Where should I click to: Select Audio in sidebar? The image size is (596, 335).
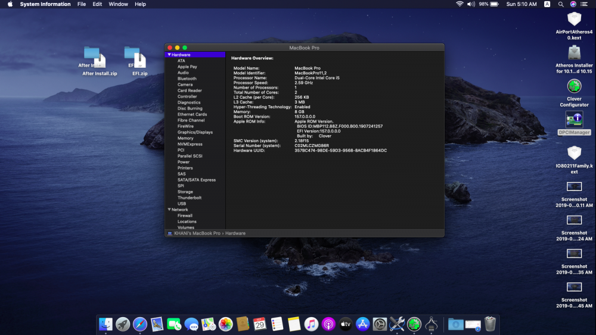pyautogui.click(x=183, y=73)
